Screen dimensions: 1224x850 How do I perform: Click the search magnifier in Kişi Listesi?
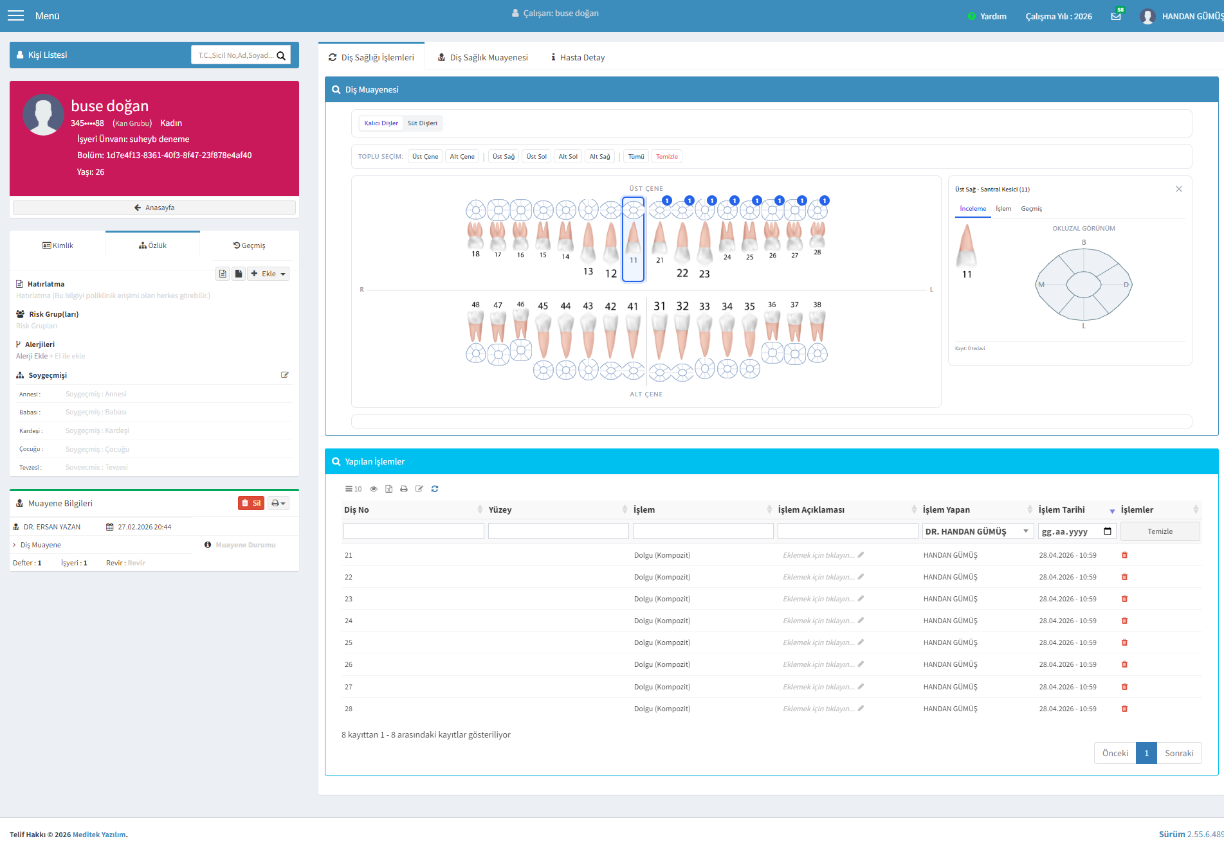281,55
